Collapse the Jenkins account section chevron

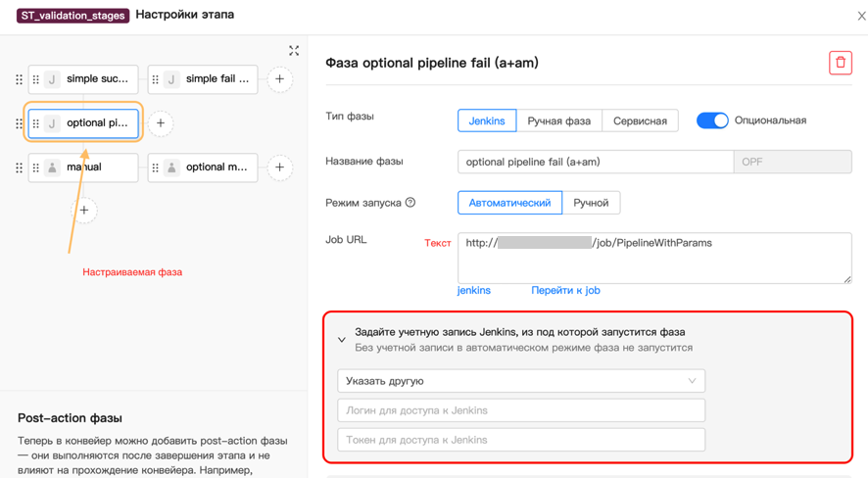(x=342, y=340)
